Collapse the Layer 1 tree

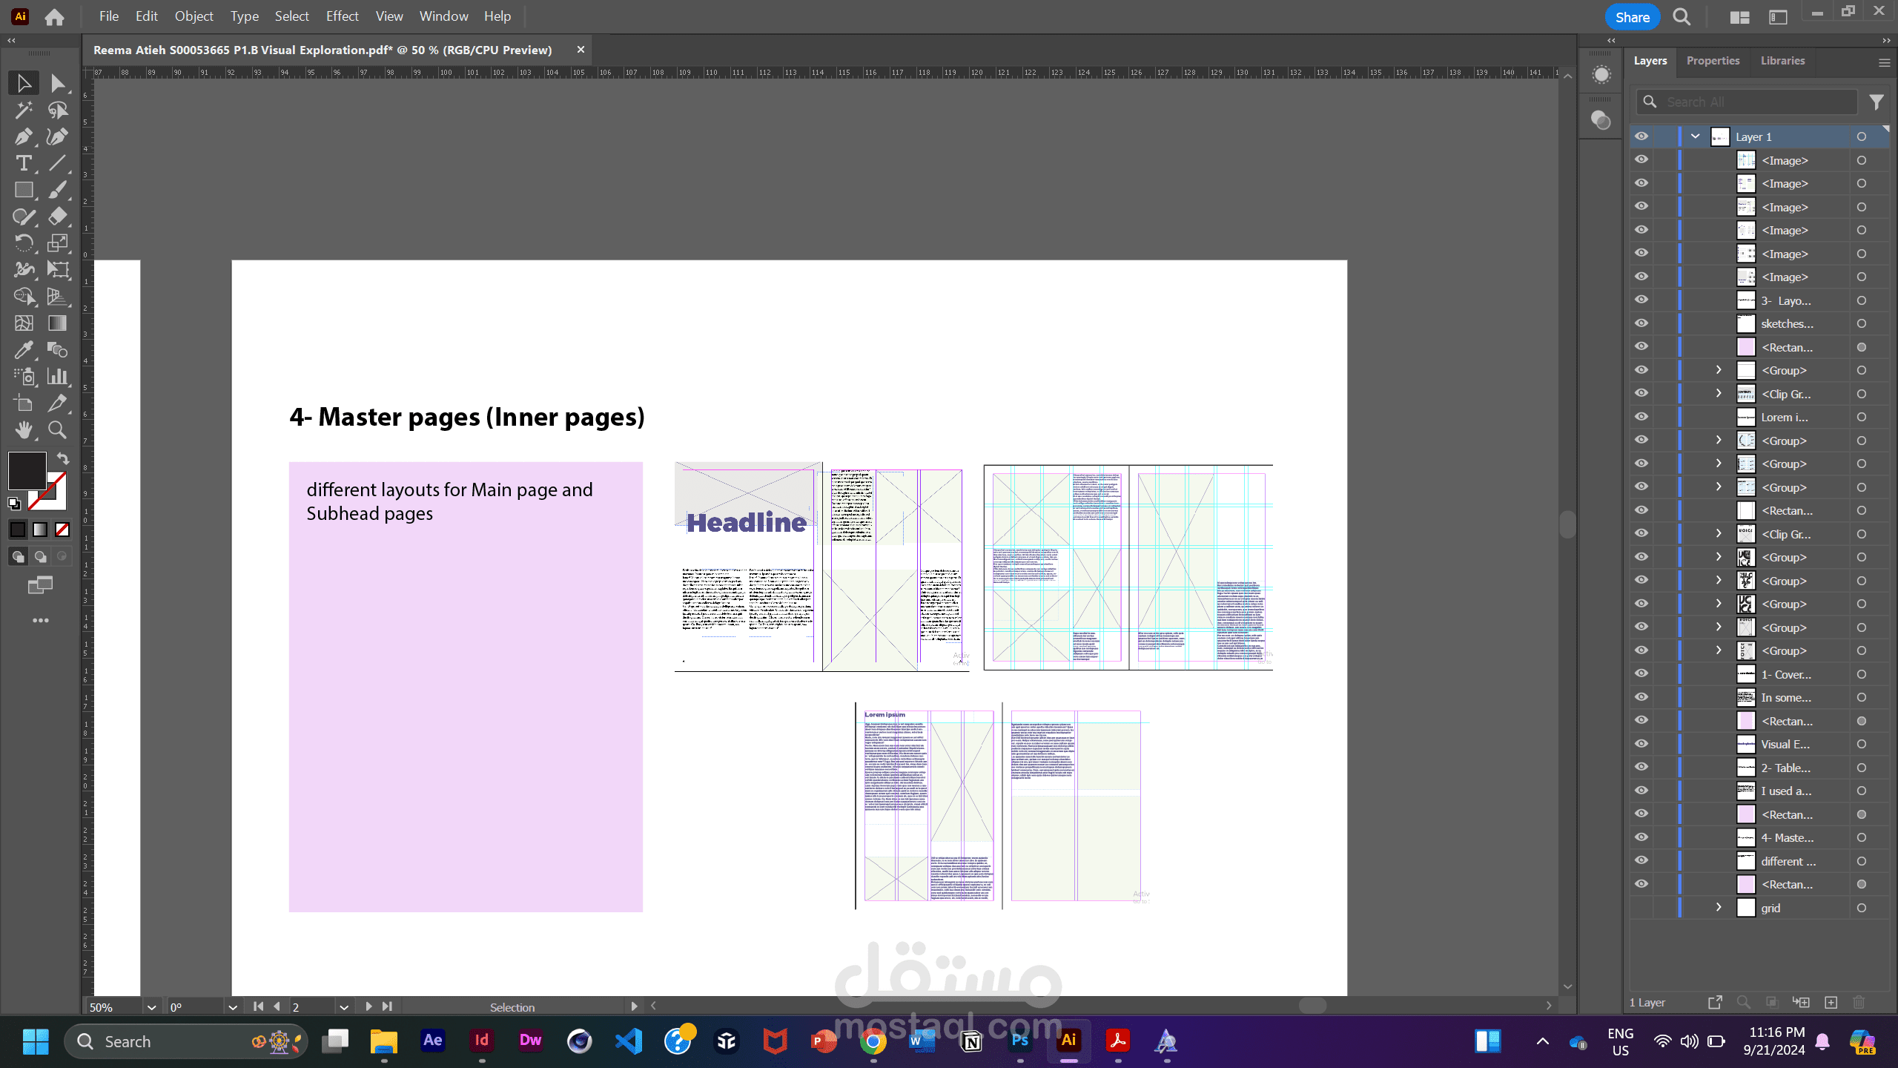1696,136
